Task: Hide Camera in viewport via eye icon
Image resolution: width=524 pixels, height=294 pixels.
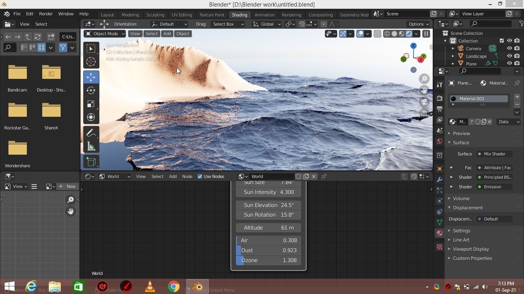Action: click(509, 49)
